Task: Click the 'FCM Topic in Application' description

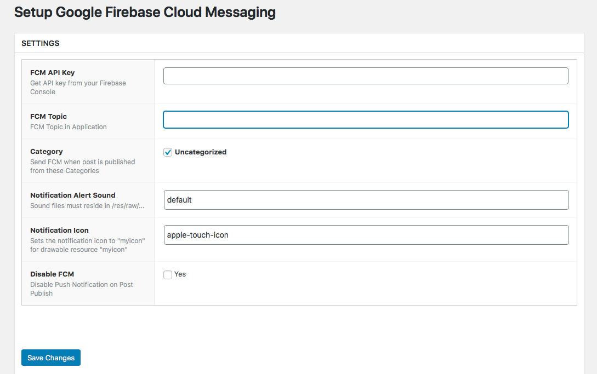Action: (x=69, y=126)
